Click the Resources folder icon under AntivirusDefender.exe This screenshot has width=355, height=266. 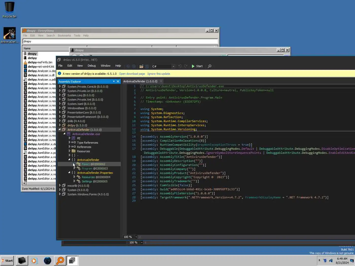pyautogui.click(x=74, y=151)
